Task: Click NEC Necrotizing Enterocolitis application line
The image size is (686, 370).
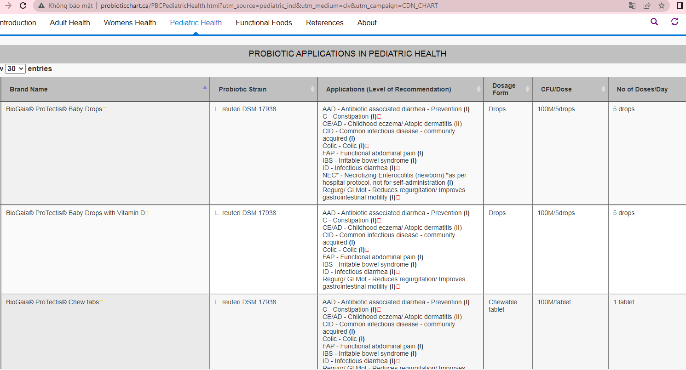Action: [x=395, y=179]
